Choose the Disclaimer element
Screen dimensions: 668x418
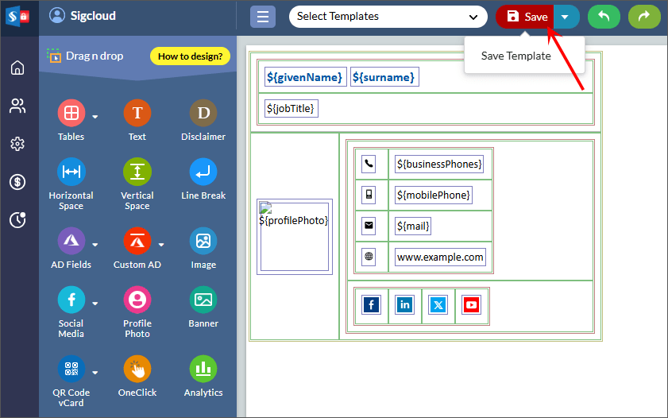click(x=203, y=114)
